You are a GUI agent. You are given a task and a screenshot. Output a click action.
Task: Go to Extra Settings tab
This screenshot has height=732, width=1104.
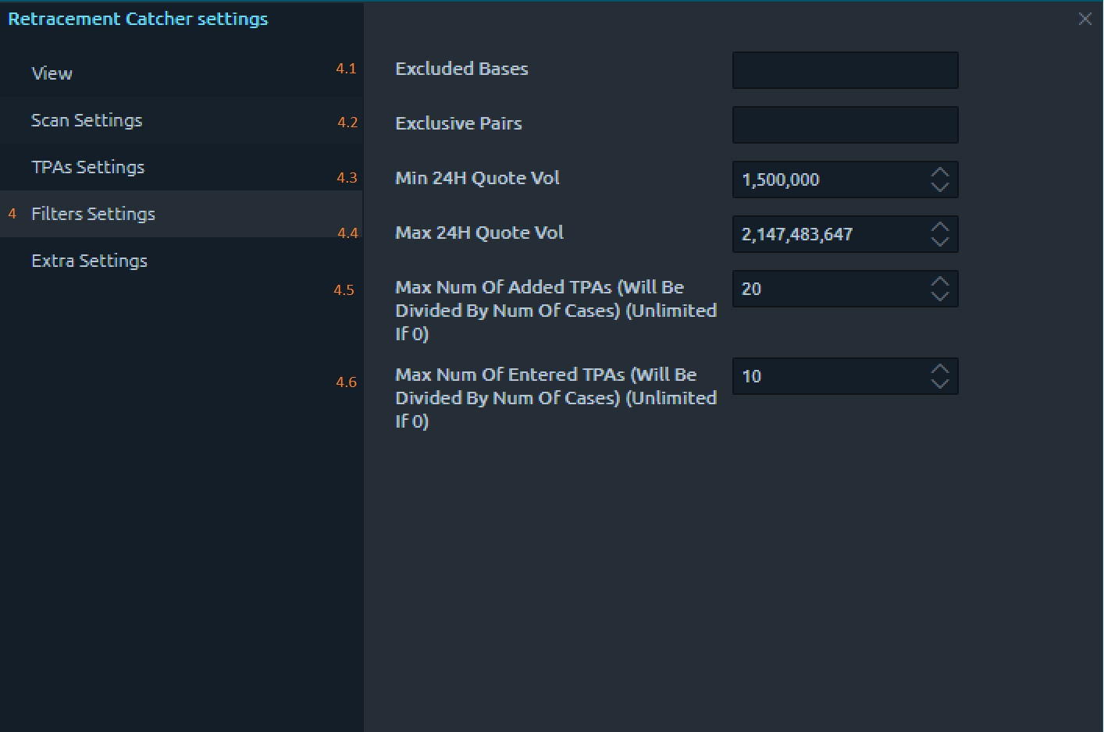[x=89, y=261]
